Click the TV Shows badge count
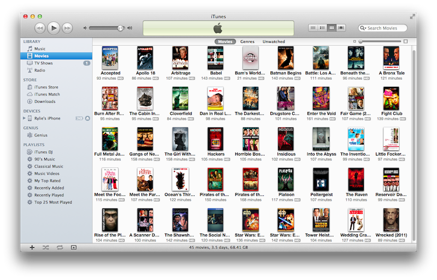The height and width of the screenshot is (280, 437). pos(87,63)
